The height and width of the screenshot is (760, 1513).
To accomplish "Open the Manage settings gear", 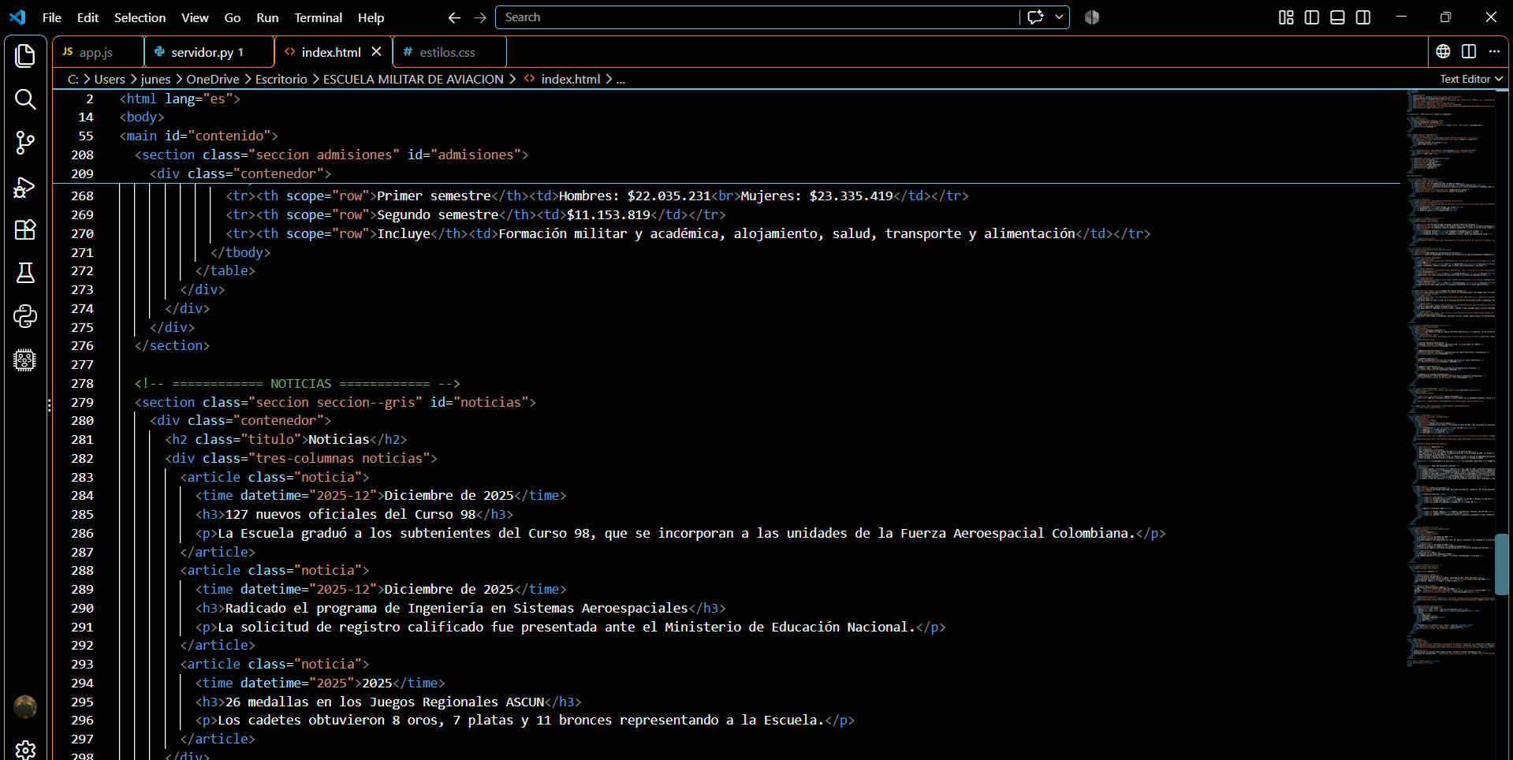I will pos(25,749).
